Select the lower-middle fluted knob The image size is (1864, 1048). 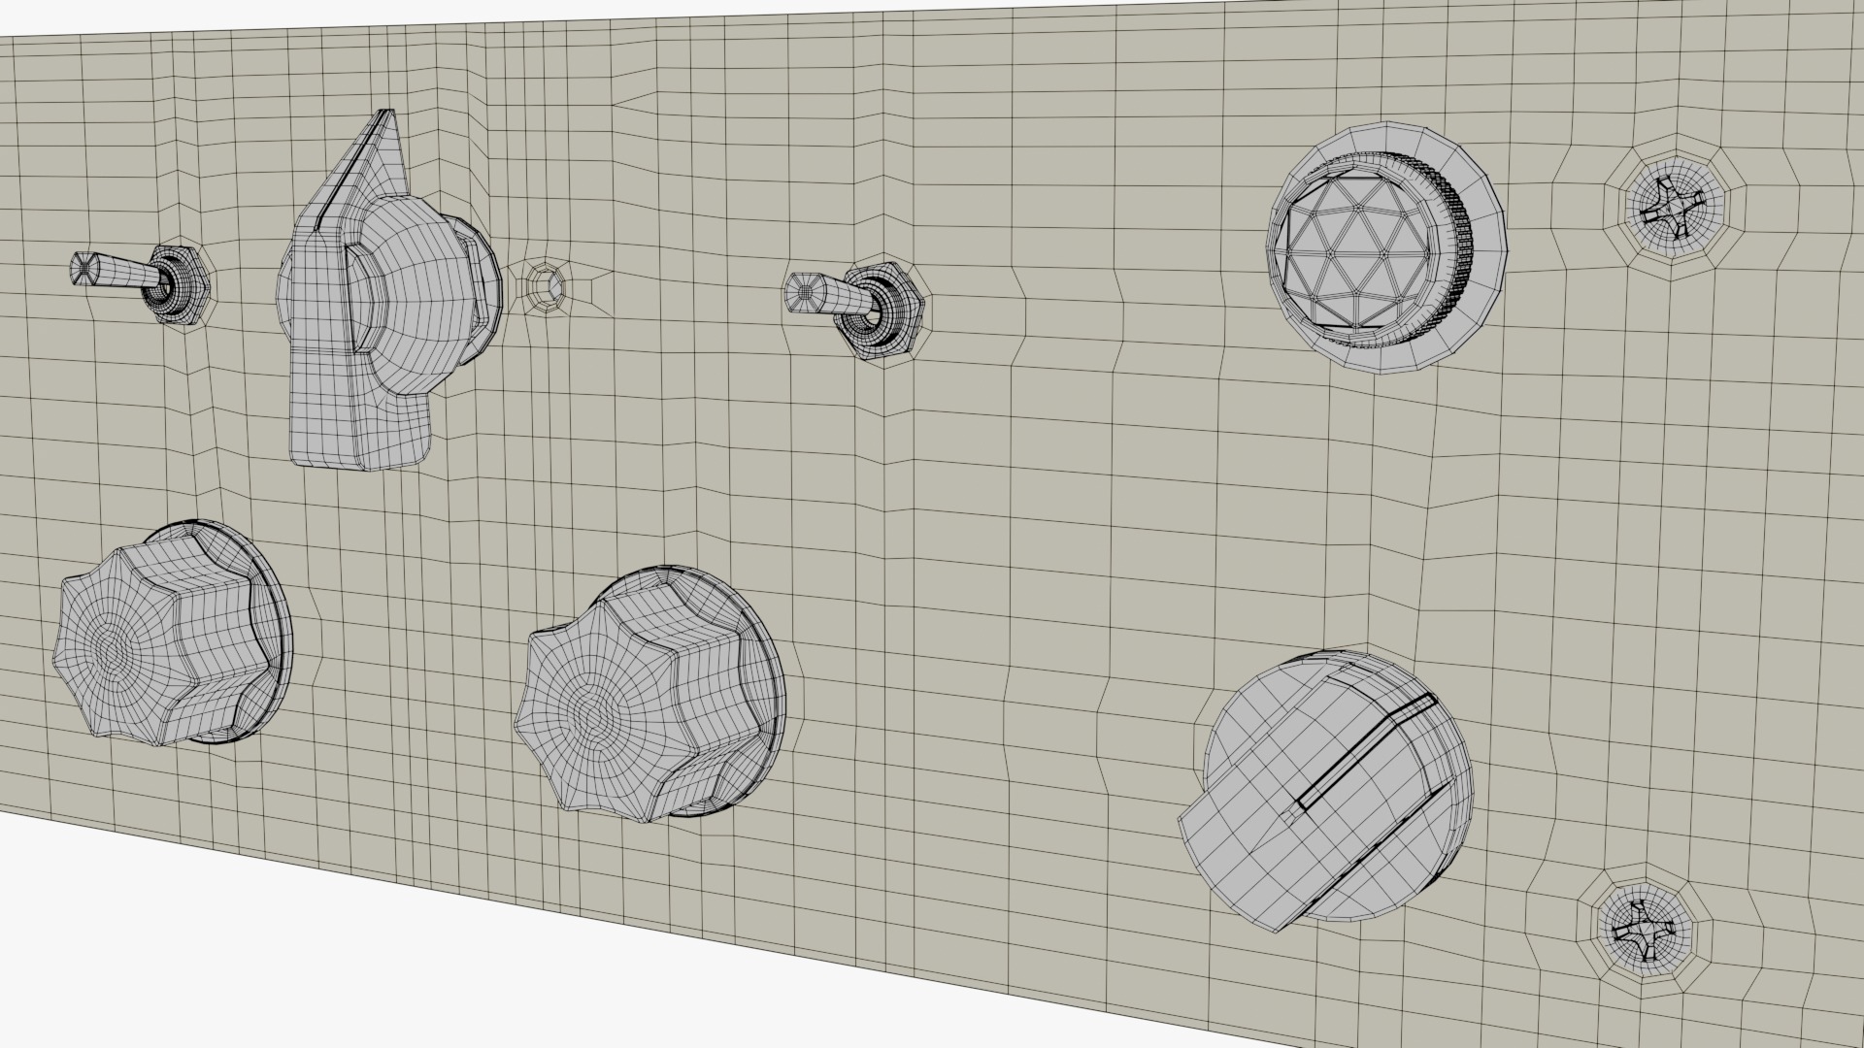650,696
